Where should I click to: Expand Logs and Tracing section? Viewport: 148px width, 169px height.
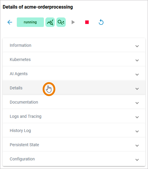point(74,116)
